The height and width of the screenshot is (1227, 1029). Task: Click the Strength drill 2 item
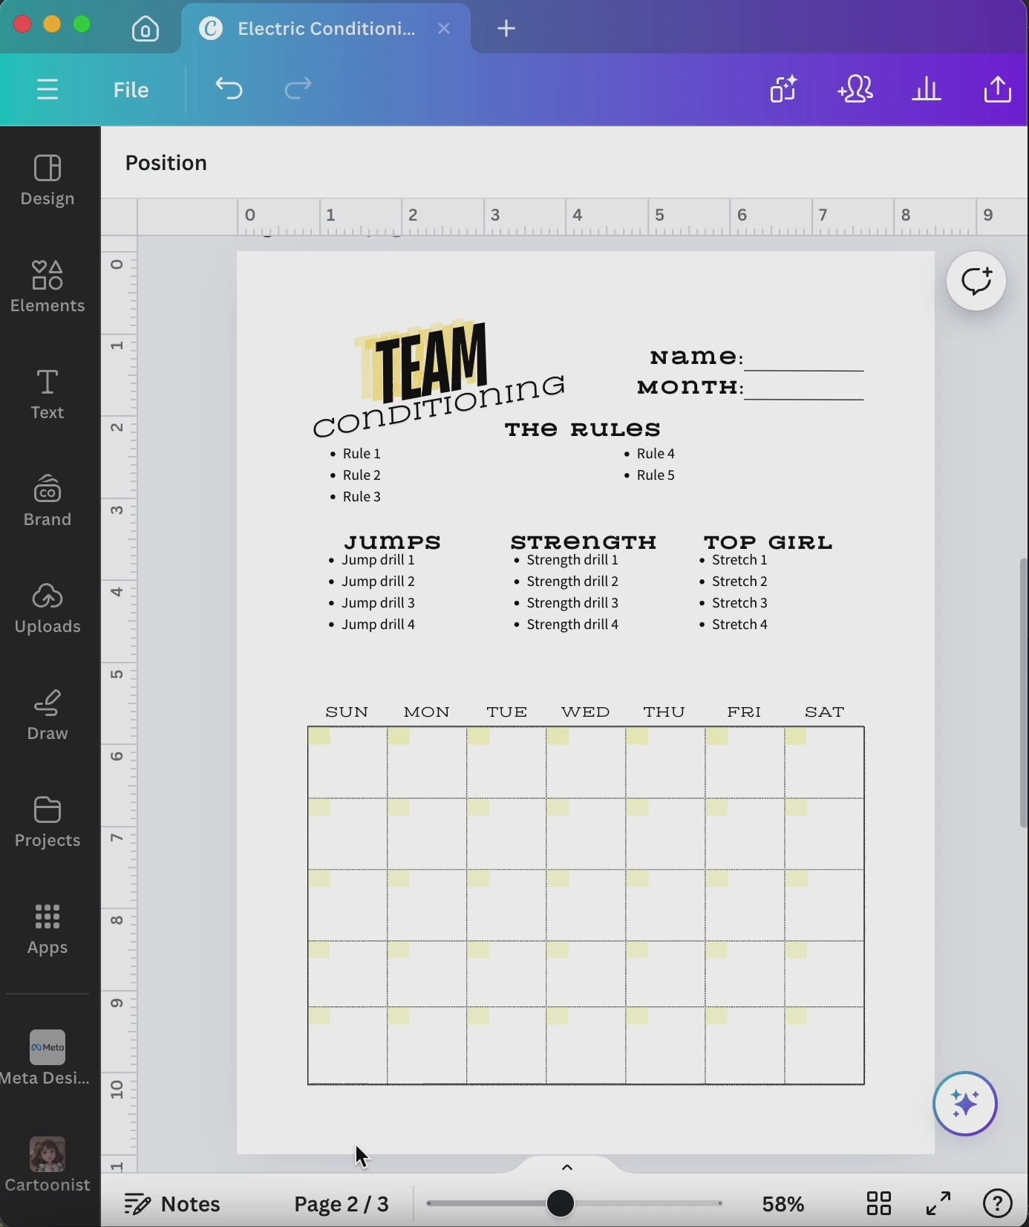coord(572,581)
